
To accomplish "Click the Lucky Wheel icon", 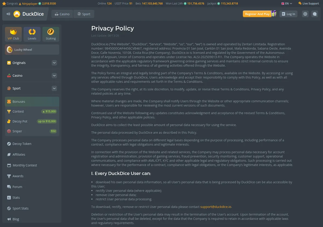I will (10, 50).
